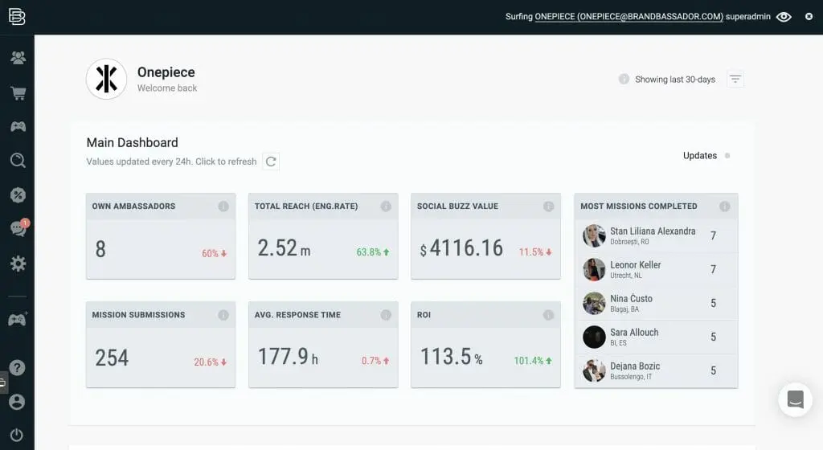
Task: Click the help question mark icon
Action: tap(17, 367)
